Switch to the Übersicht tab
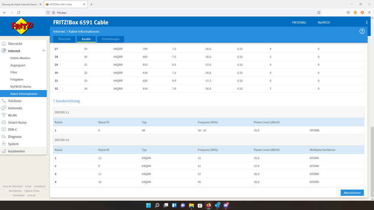 [x=64, y=39]
